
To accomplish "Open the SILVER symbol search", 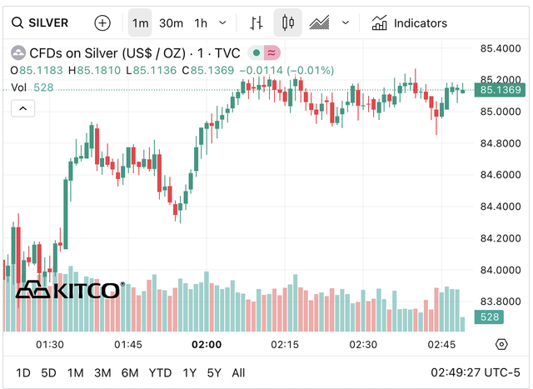I will point(41,22).
